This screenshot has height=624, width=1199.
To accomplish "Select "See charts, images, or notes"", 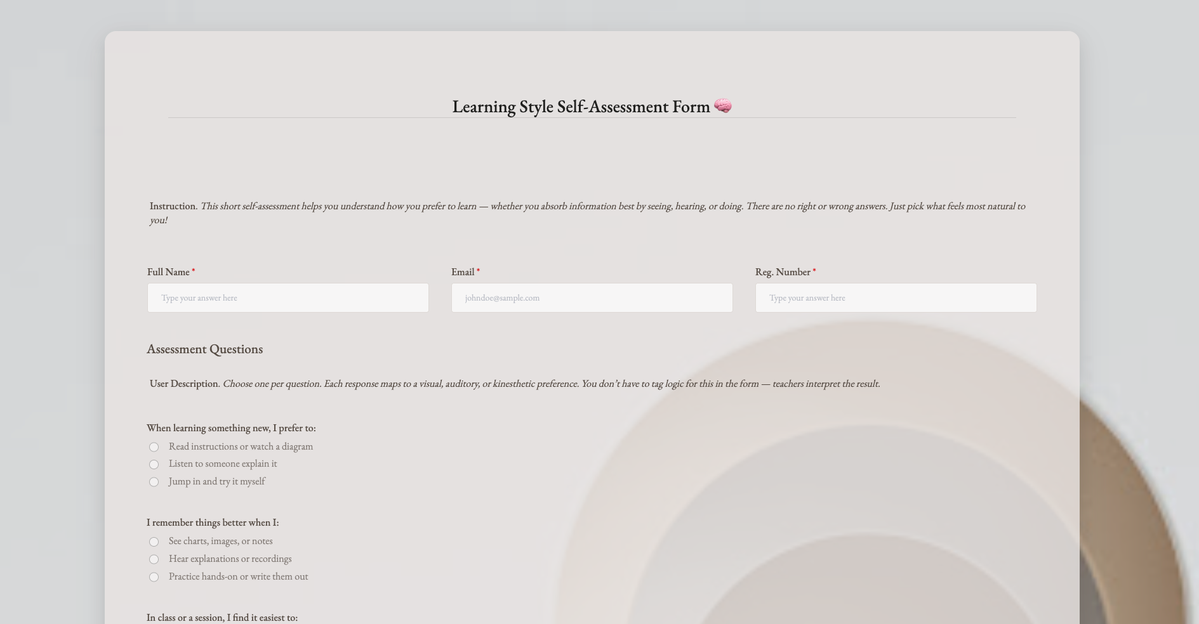I will pyautogui.click(x=154, y=542).
